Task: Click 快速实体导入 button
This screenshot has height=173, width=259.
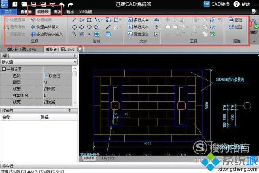Action: pyautogui.click(x=45, y=27)
